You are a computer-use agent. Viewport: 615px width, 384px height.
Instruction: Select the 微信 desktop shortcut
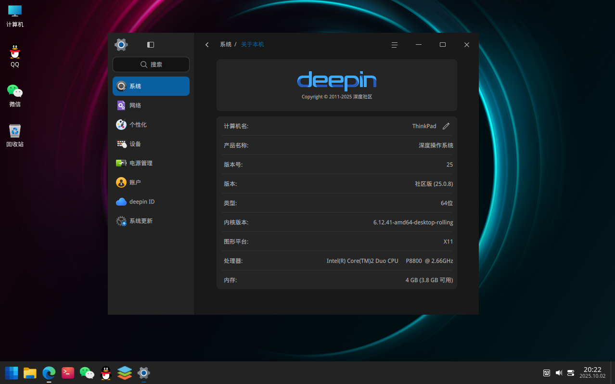pos(15,96)
